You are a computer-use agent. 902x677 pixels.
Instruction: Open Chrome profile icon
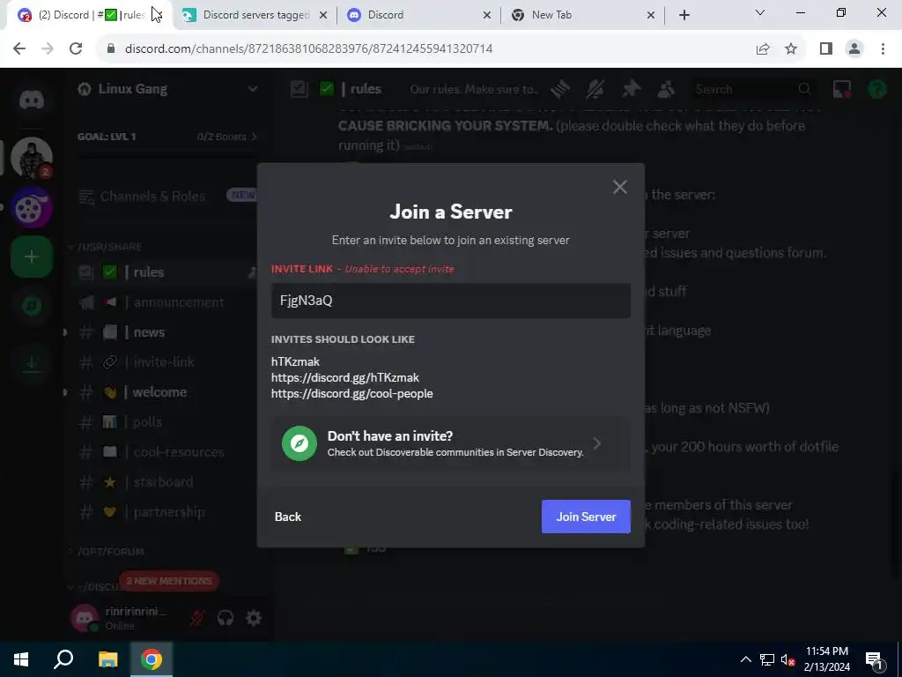tap(854, 49)
